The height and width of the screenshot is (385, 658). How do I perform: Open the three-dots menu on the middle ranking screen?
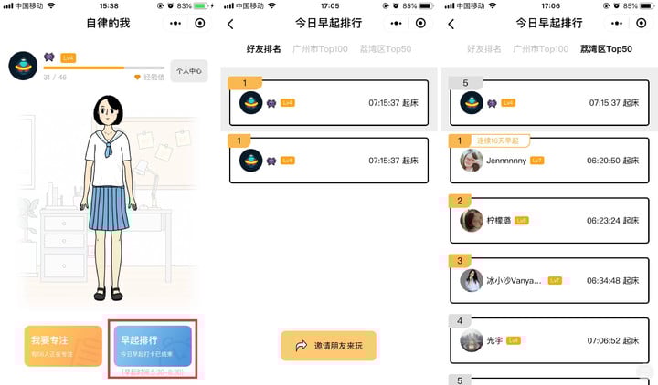pos(396,23)
